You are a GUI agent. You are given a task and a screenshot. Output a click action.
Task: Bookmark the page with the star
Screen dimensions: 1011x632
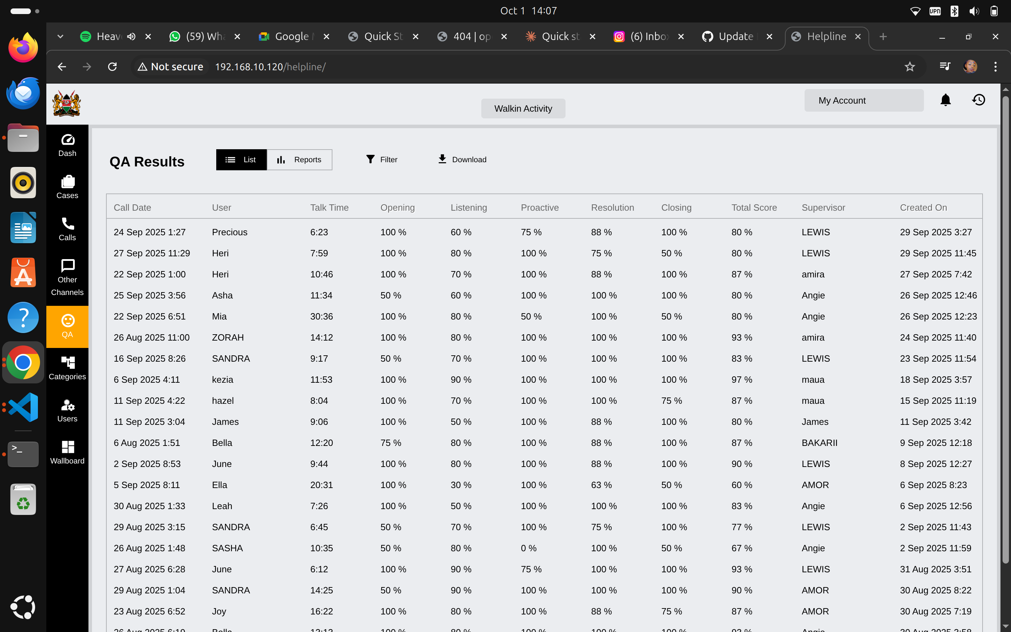coord(910,66)
